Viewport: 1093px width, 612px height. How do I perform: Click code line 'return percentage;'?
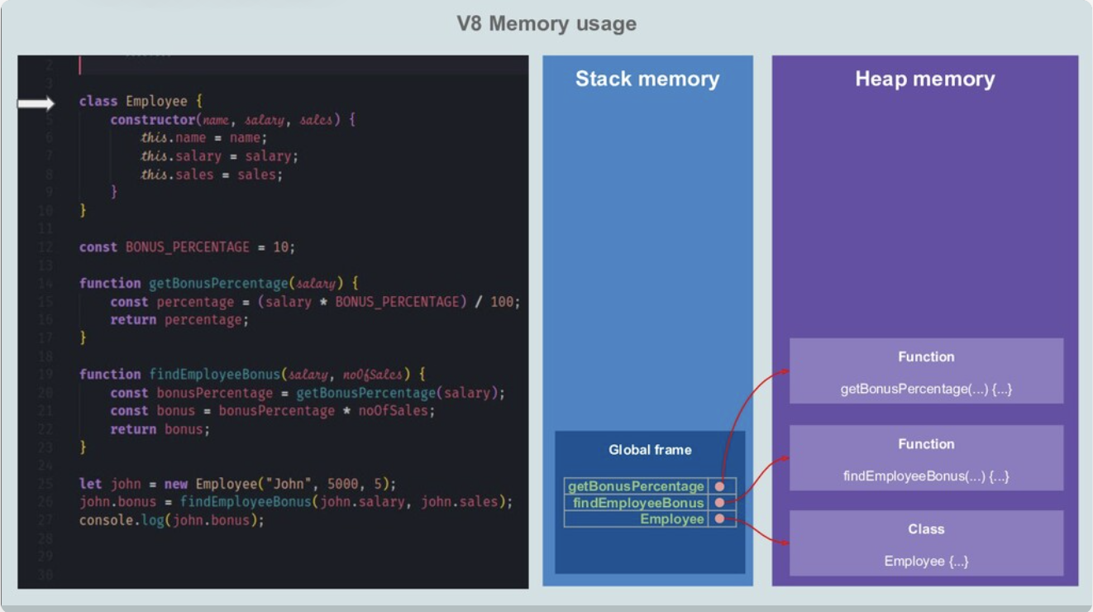pos(179,320)
